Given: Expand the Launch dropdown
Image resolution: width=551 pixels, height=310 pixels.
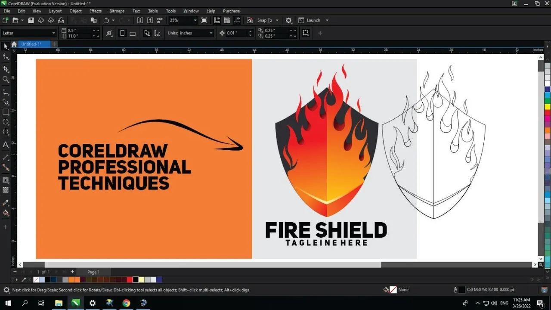Looking at the screenshot, I should (327, 20).
